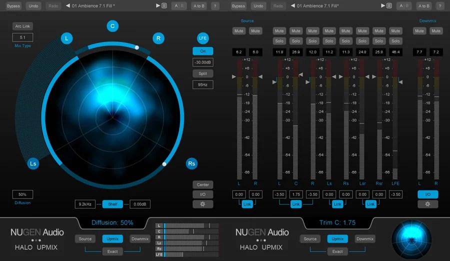450x261 pixels.
Task: Switch to Upmix view in left plugin window
Action: [112, 239]
